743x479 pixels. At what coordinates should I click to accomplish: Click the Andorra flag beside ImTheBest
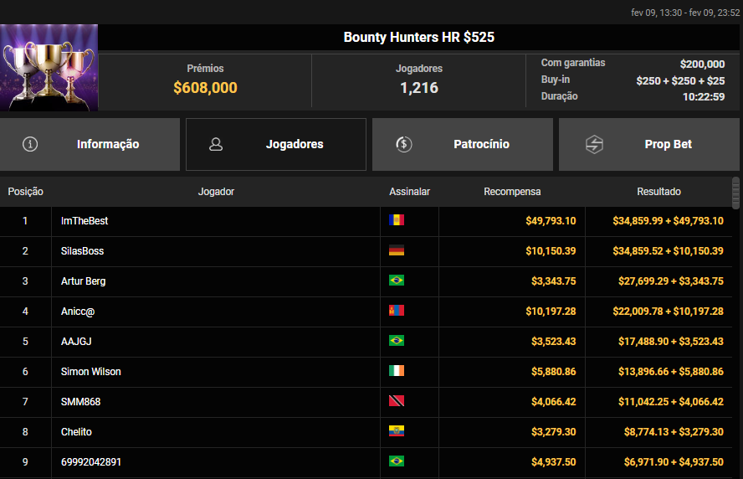(397, 220)
